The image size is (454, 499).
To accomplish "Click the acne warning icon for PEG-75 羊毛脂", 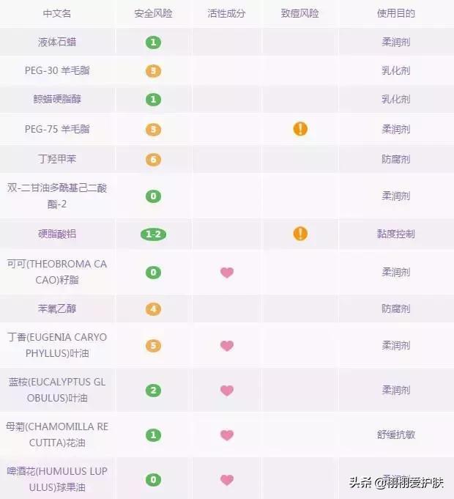I will 300,129.
